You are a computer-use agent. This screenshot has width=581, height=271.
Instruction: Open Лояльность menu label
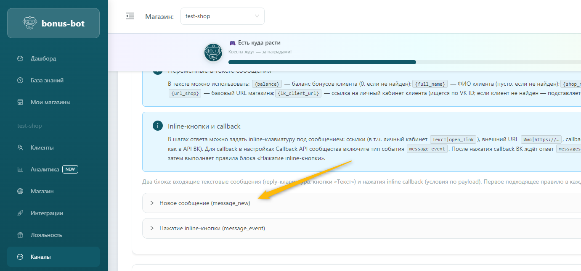point(46,235)
